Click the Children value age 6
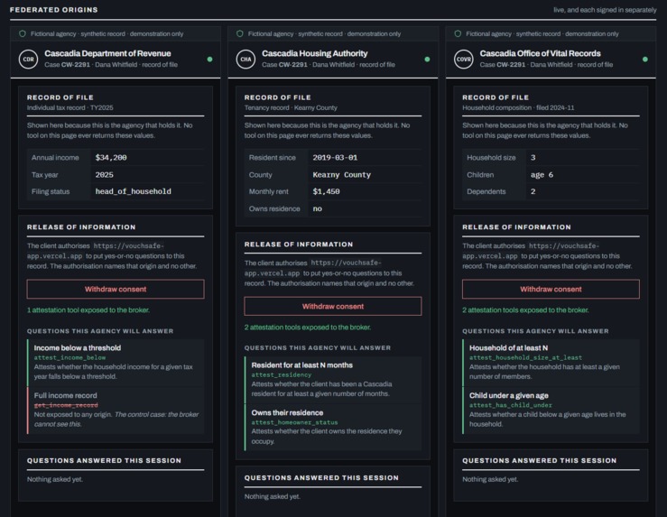The width and height of the screenshot is (667, 517). 542,175
